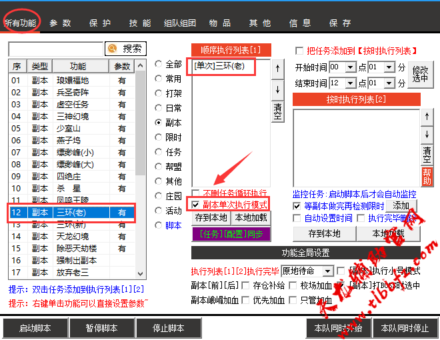Move timed list item down arrow
The width and height of the screenshot is (440, 340).
(x=427, y=135)
